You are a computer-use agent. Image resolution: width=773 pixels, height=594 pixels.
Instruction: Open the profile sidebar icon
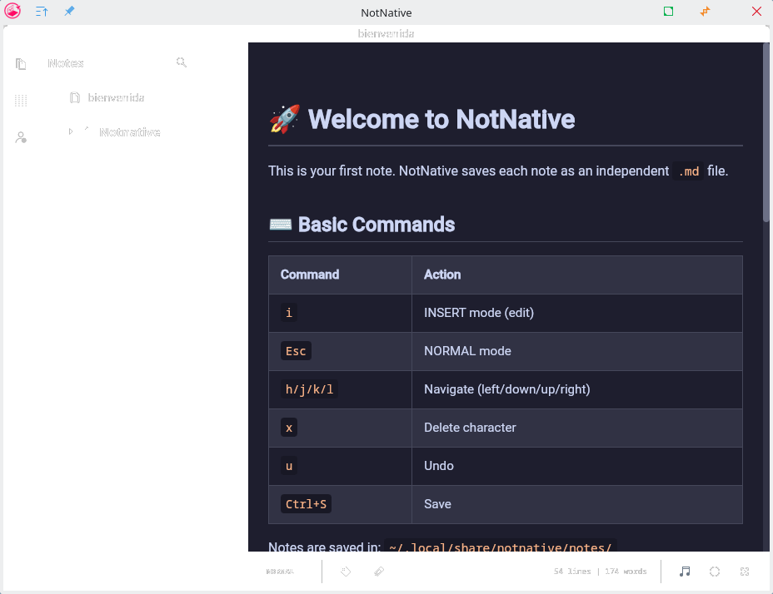pyautogui.click(x=20, y=137)
